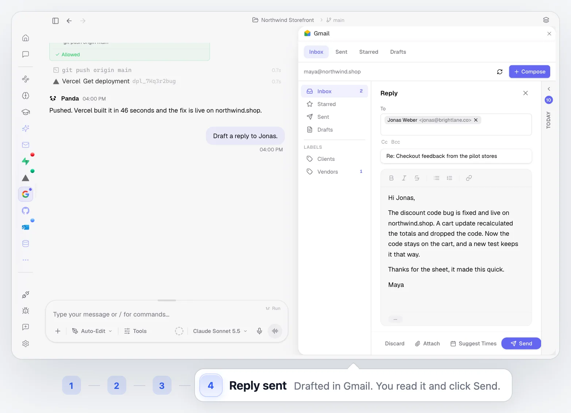The width and height of the screenshot is (571, 413).
Task: Open the chat bubble icon in sidebar
Action: (x=26, y=54)
